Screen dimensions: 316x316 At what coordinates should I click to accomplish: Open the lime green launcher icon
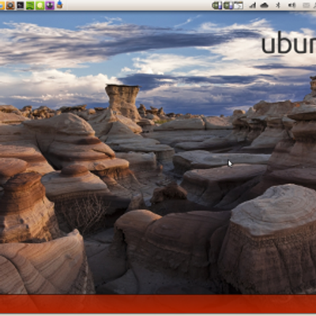[x=39, y=6]
